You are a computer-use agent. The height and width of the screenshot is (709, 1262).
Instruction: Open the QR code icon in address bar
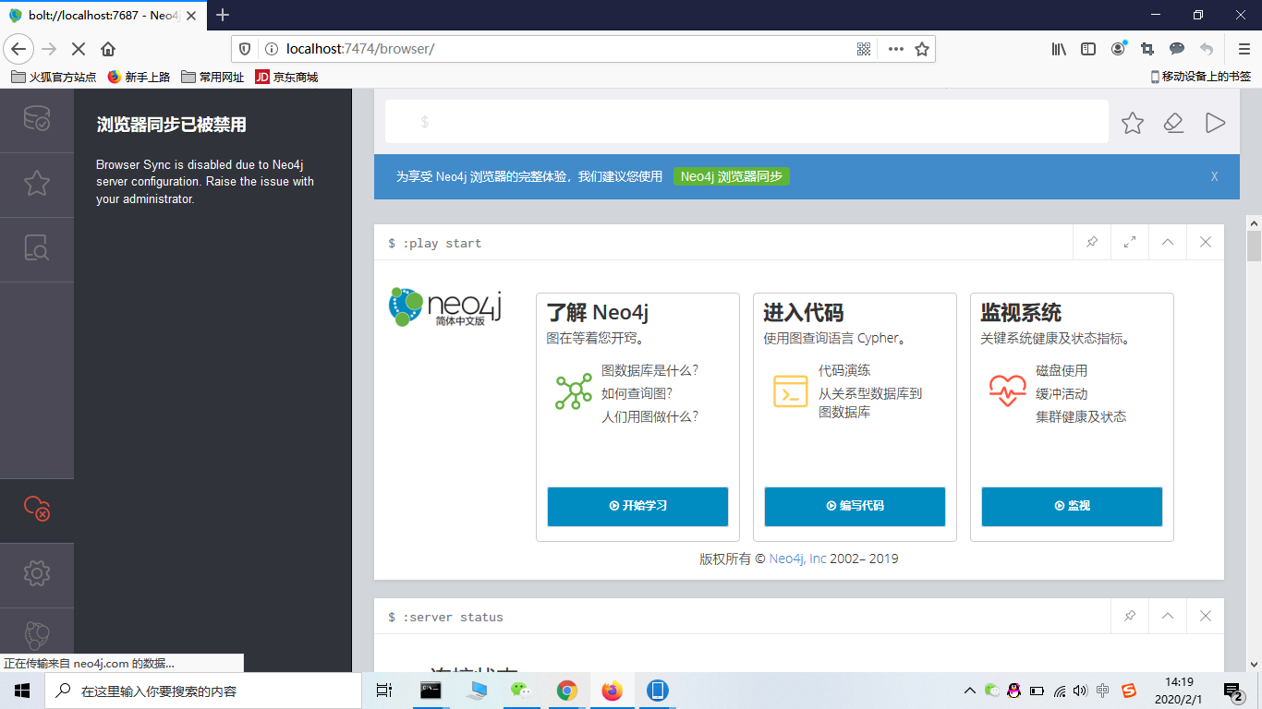[x=864, y=49]
